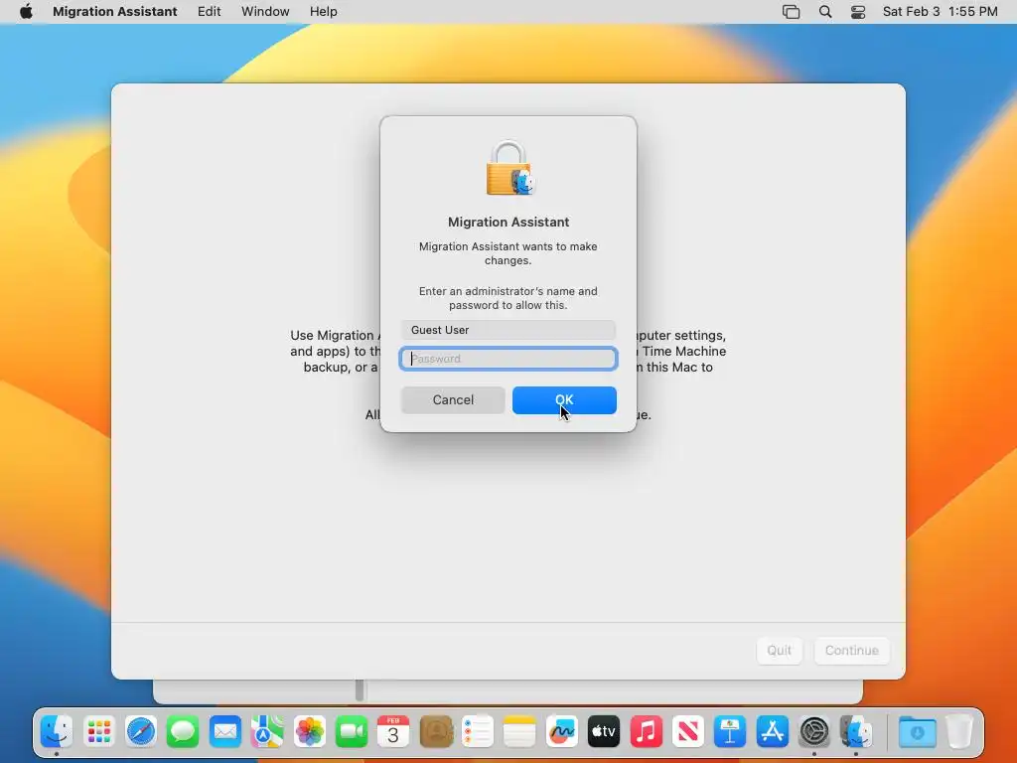1017x763 pixels.
Task: Open Safari in the Dock
Action: 141,732
